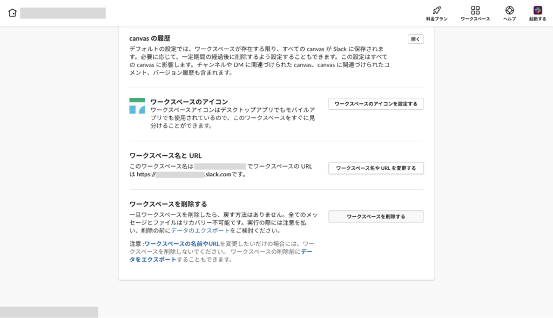Open the 料金プラン rocket icon
The height and width of the screenshot is (318, 553).
436,10
